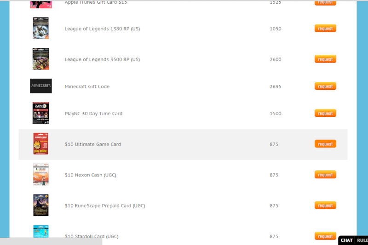Request League of Legends 3500 RP
The width and height of the screenshot is (368, 245).
(x=325, y=59)
